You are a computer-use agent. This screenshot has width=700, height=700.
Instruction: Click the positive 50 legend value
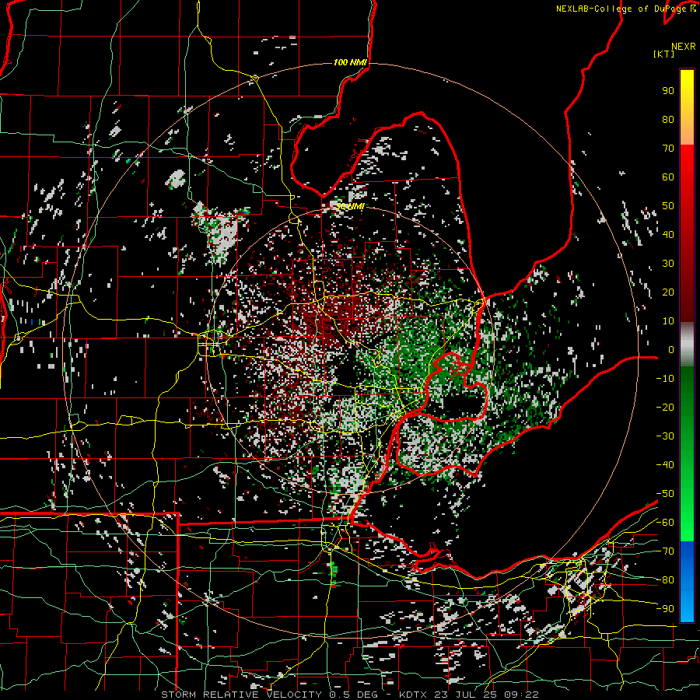668,206
